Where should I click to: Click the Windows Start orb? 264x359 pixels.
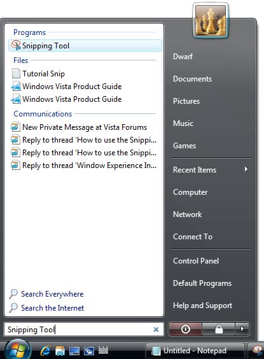[17, 350]
